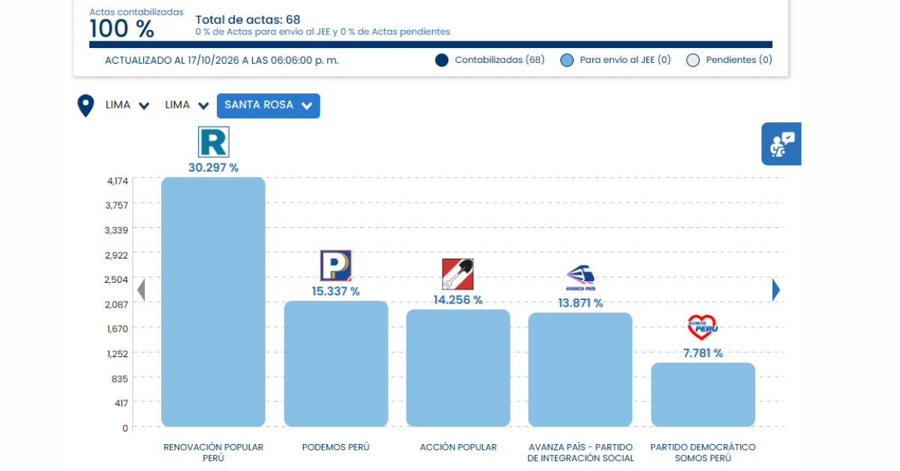The width and height of the screenshot is (900, 471).
Task: Click the 4,174 y-axis value
Action: 118,181
